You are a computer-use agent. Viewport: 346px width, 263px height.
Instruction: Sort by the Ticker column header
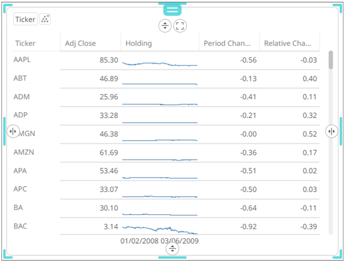click(x=26, y=43)
